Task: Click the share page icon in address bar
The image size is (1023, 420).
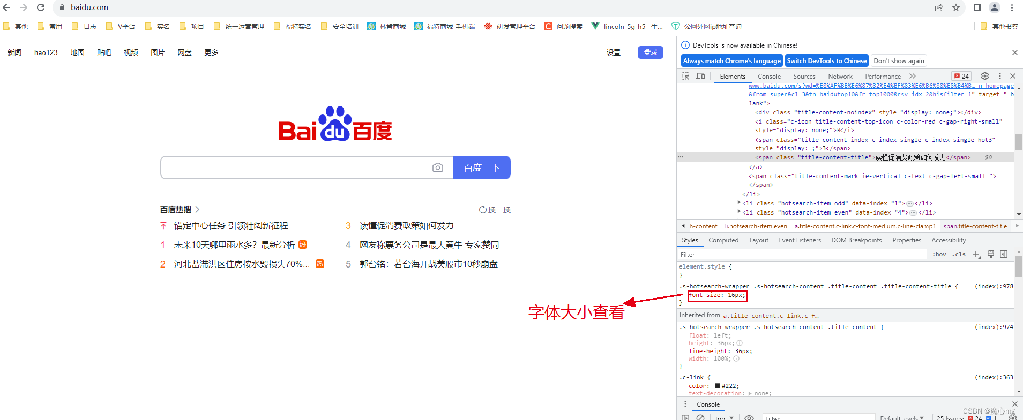Action: pos(939,7)
